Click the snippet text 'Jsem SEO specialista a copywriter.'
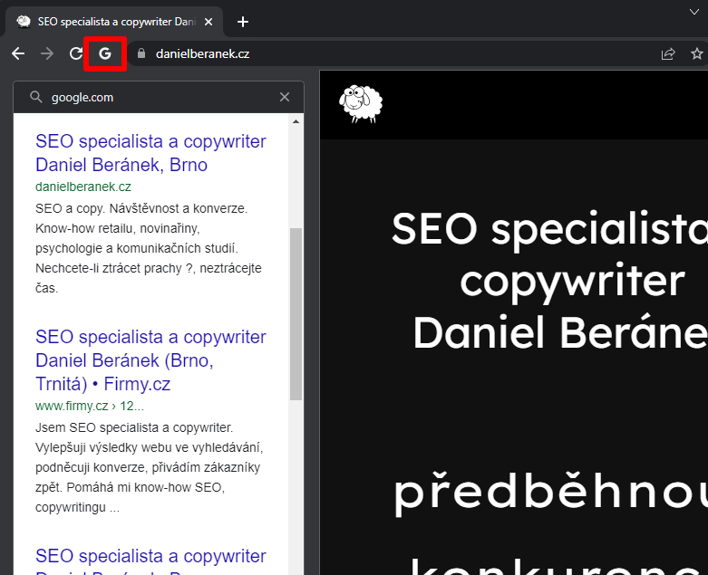Viewport: 708px width, 575px height. 134,427
